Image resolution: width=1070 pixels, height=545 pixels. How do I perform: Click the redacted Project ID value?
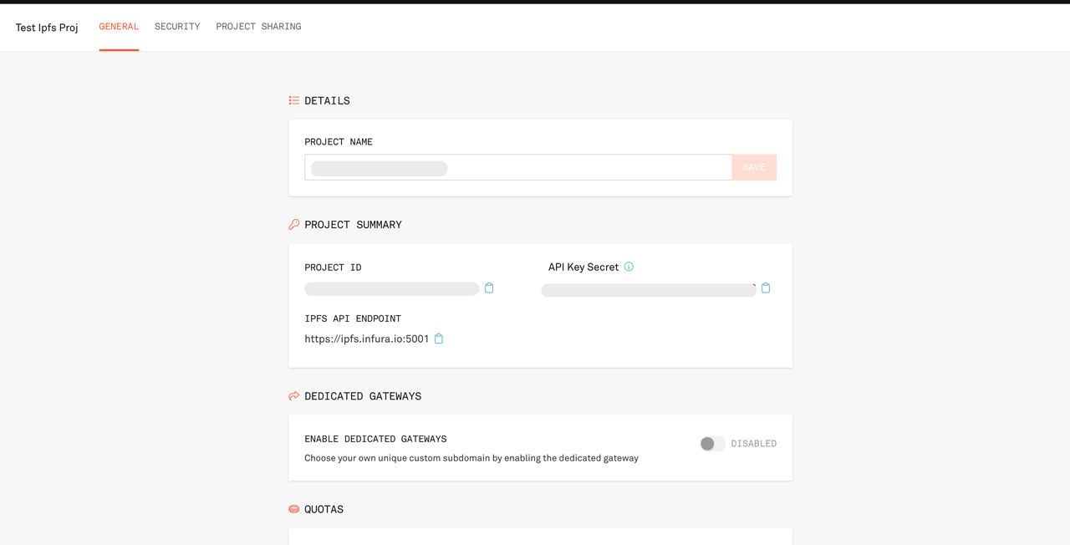(391, 289)
